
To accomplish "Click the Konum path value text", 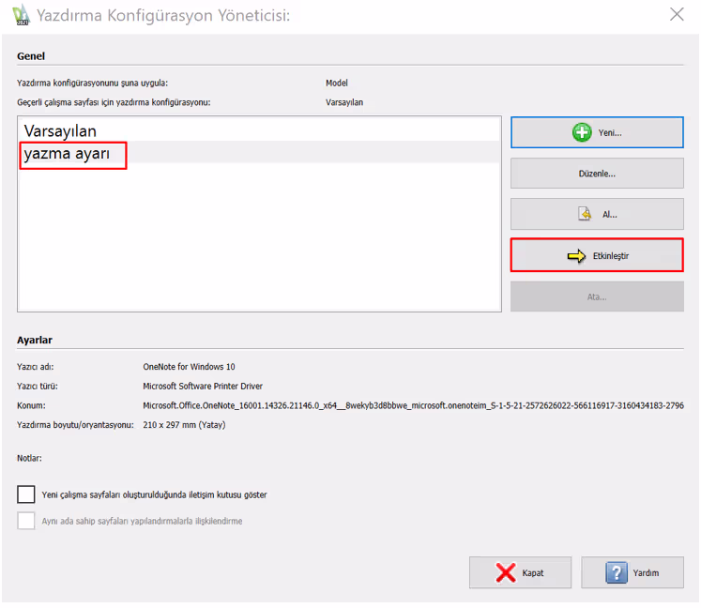I will [x=413, y=405].
